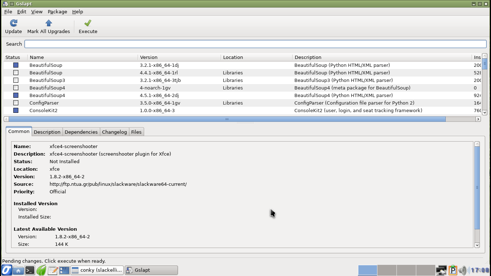
Task: Switch to the Changelog tab
Action: pyautogui.click(x=114, y=132)
